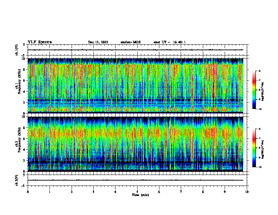This screenshot has height=215, width=278.
Task: Click the 'station=MOS' label
Action: point(131,42)
